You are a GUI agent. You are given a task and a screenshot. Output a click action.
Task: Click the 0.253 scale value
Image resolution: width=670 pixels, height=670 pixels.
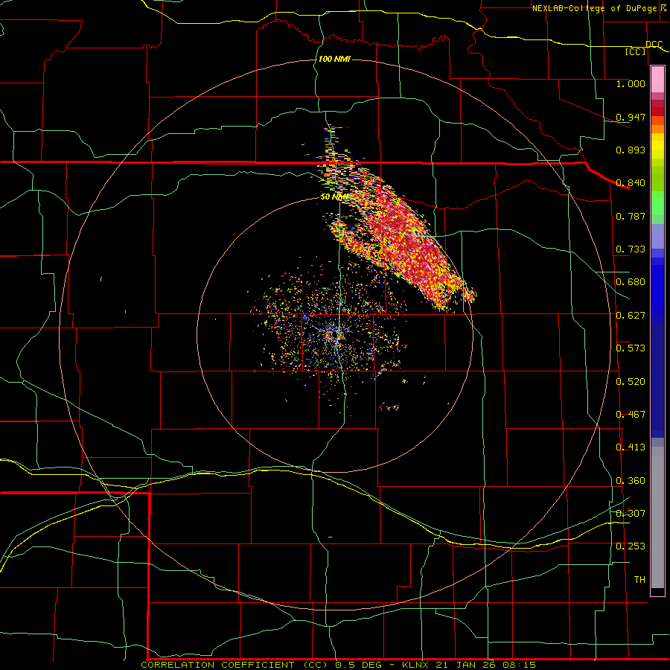coord(631,546)
